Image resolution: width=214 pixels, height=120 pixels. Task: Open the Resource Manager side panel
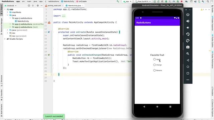(x=1, y=26)
